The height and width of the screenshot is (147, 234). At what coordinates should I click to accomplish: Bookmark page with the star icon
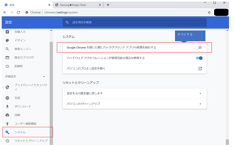pyautogui.click(x=209, y=12)
